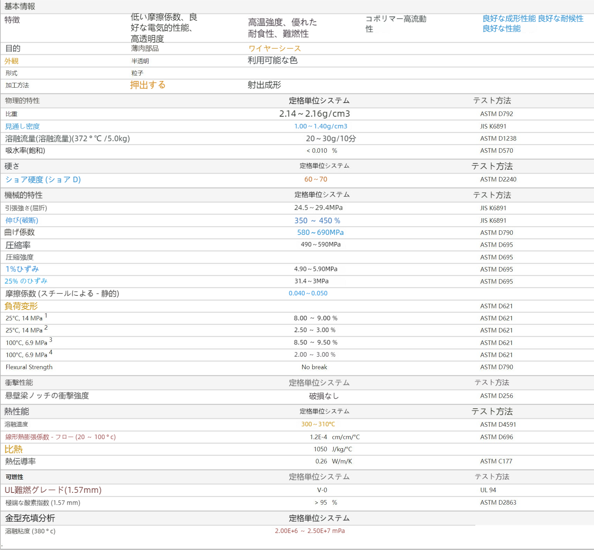Select the 300～310°C melting temperature value
The width and height of the screenshot is (594, 550).
tap(318, 424)
